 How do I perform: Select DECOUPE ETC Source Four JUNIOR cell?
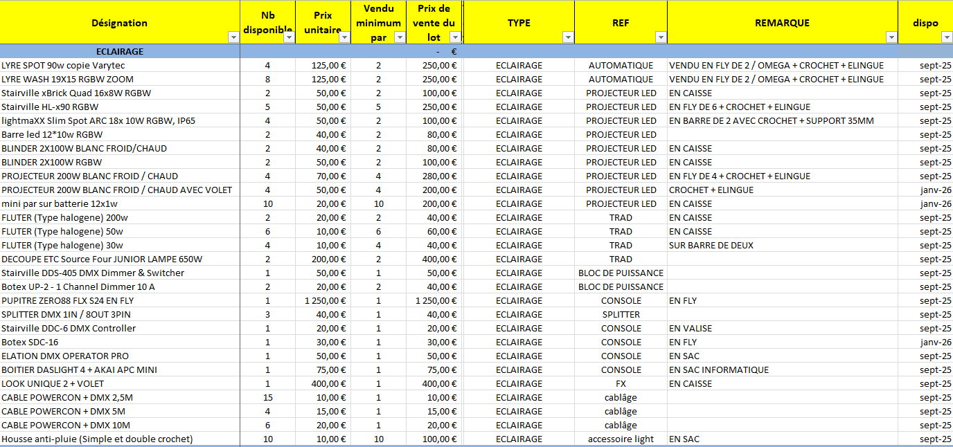tap(120, 259)
